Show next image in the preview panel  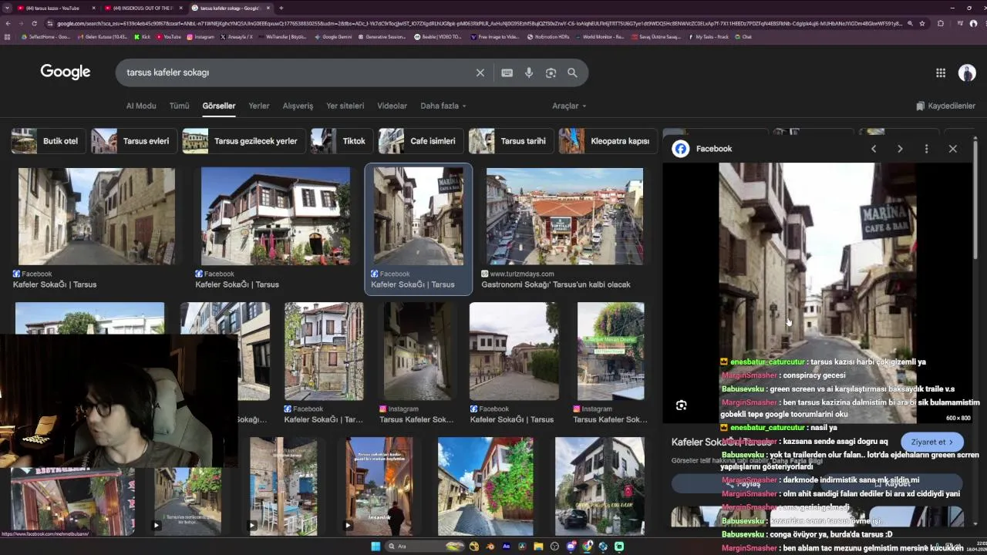point(900,149)
